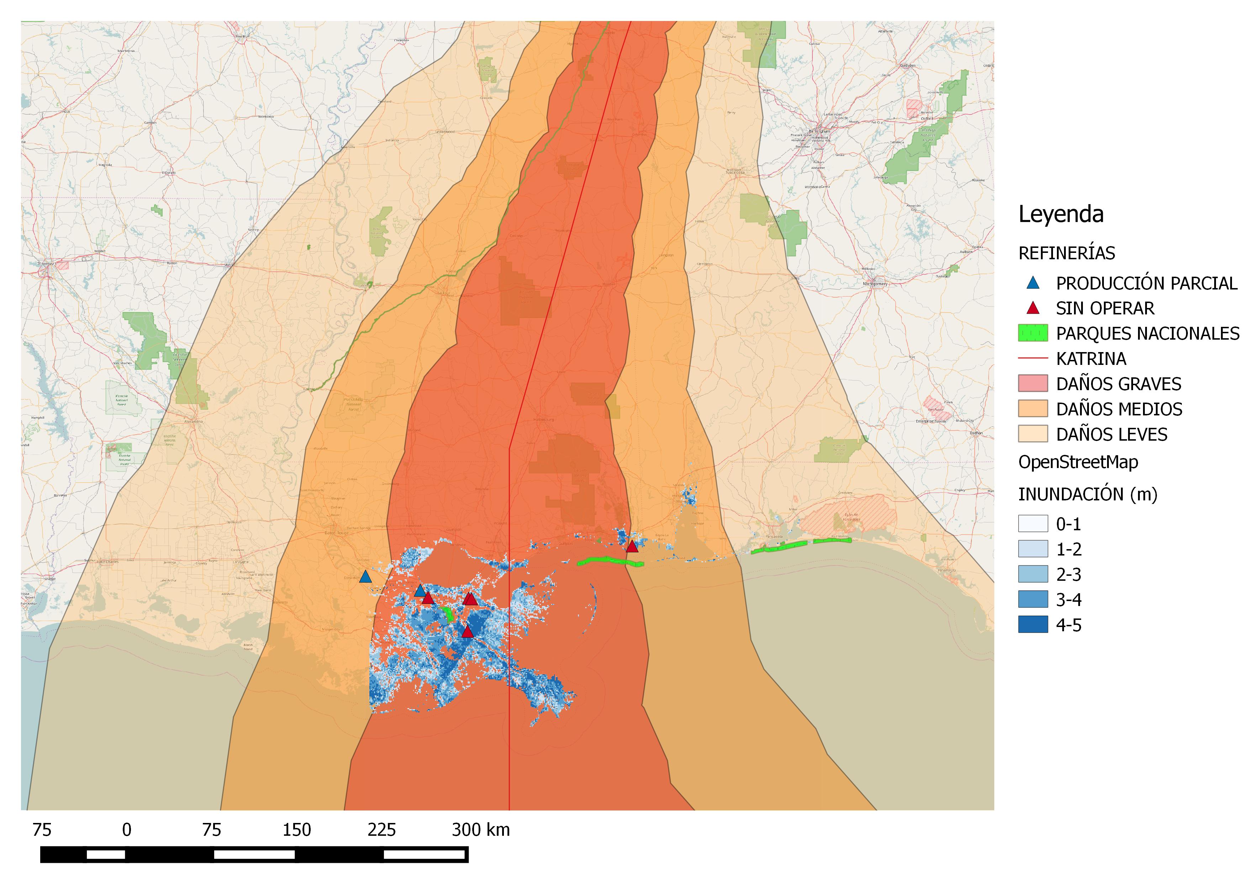Click the DAÑOS GRAVES legend swatch
1248x882 pixels.
pyautogui.click(x=1033, y=383)
